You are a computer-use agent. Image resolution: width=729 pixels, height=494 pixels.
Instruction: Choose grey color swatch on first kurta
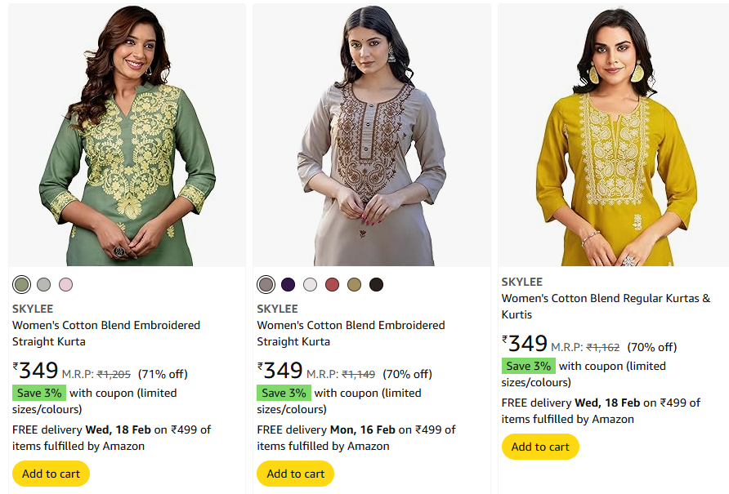point(44,284)
